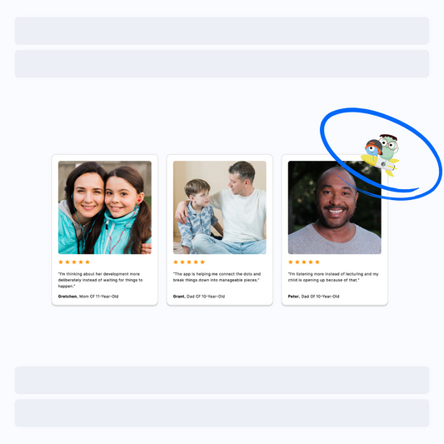Select Peter, Dad Of 10-Year-Old name
The image size is (444, 444).
(313, 297)
